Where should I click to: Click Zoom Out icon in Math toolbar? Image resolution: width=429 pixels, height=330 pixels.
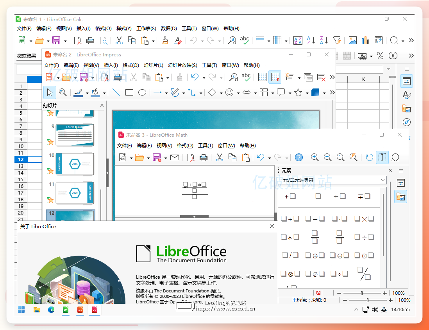[327, 157]
